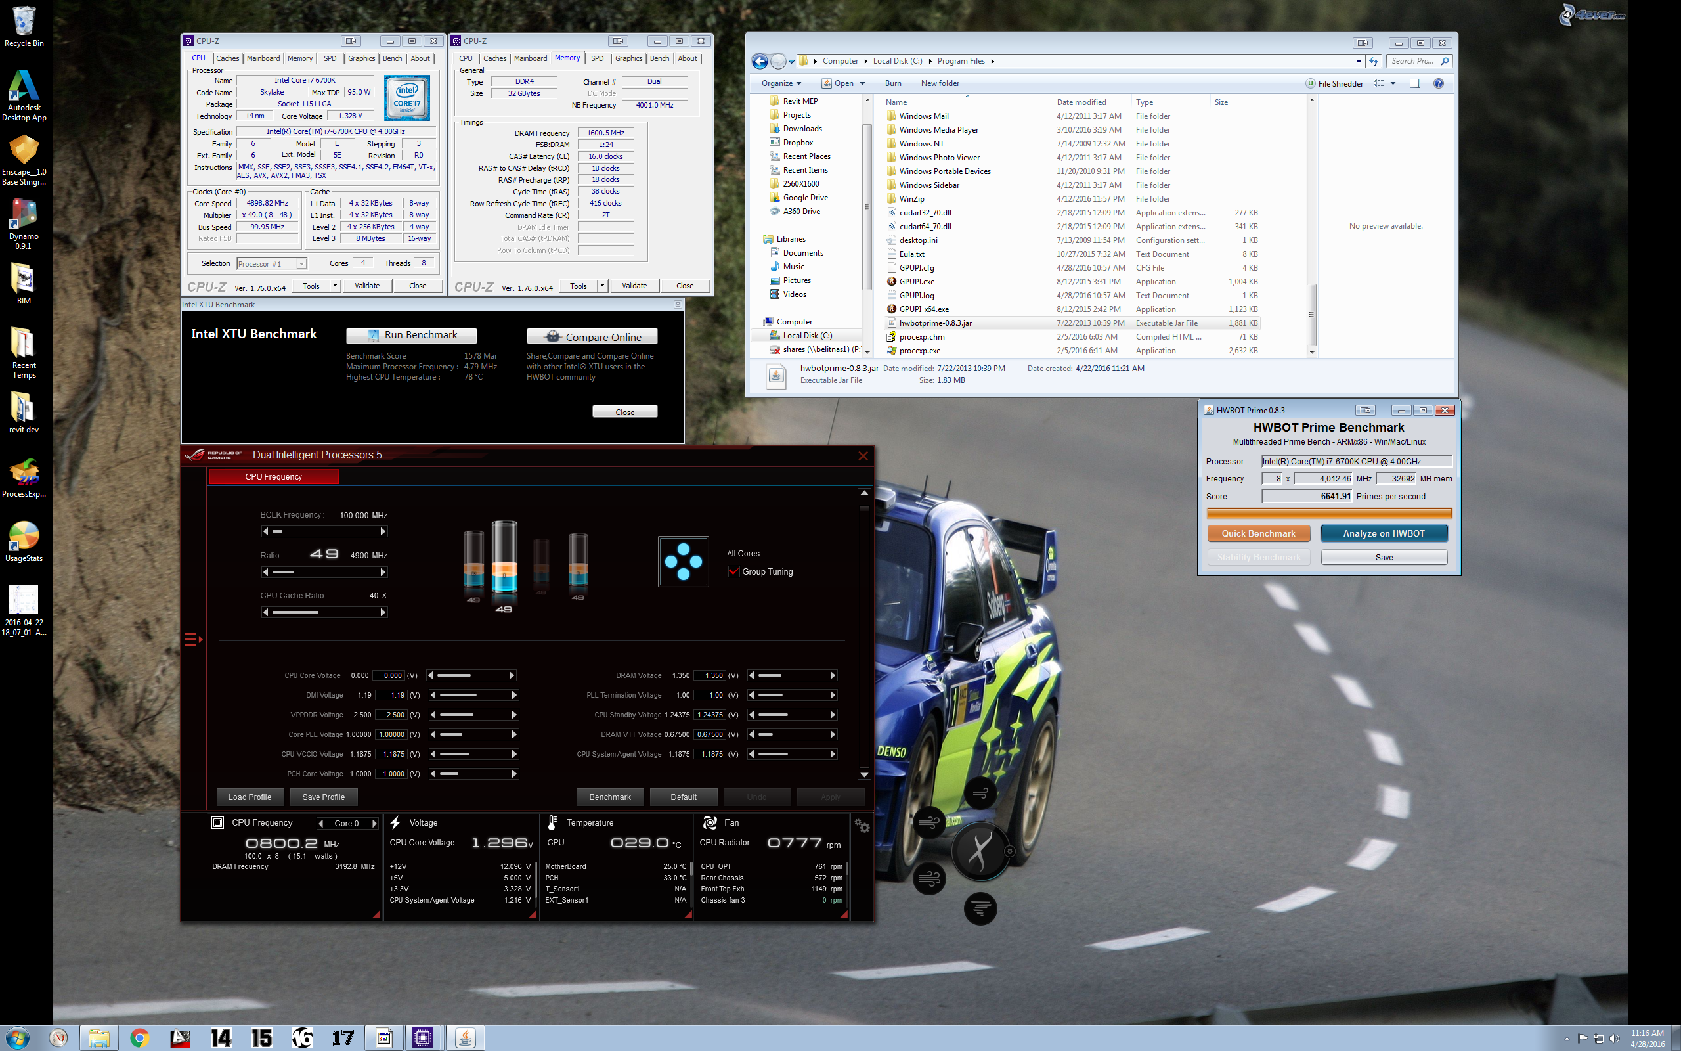The image size is (1681, 1051).
Task: Click the New folder toolbar button
Action: click(940, 83)
